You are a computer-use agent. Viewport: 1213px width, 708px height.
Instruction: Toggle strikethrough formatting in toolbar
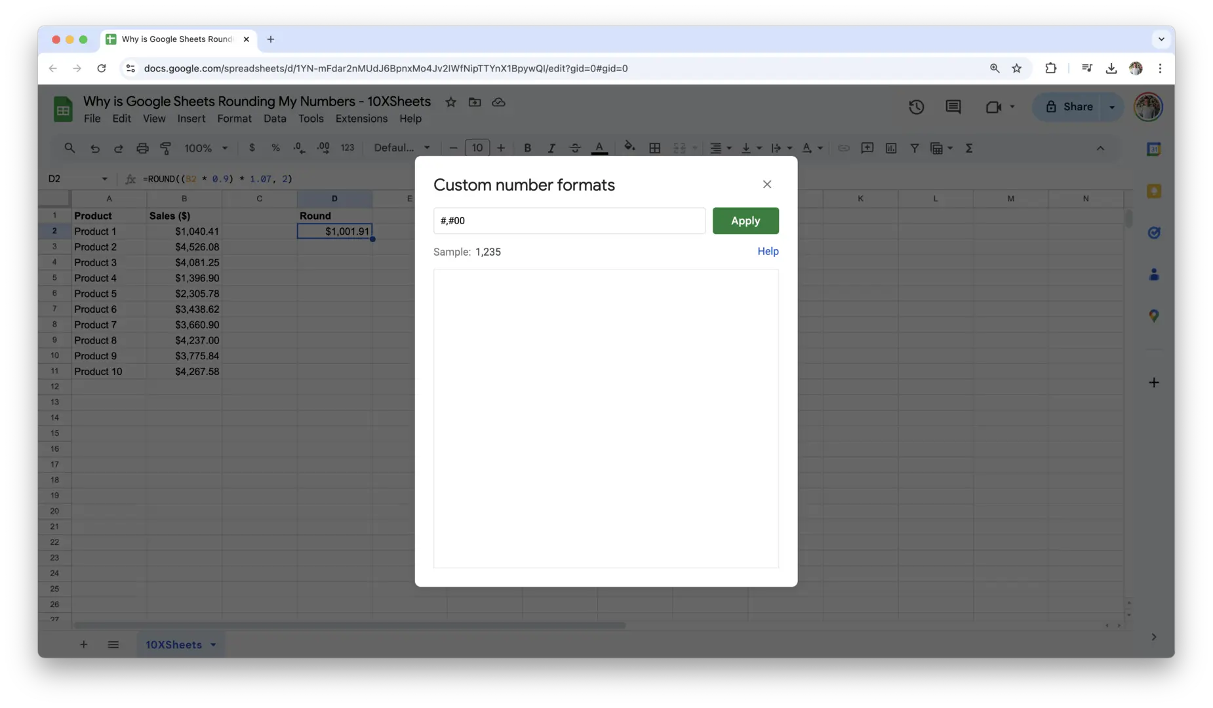click(575, 148)
